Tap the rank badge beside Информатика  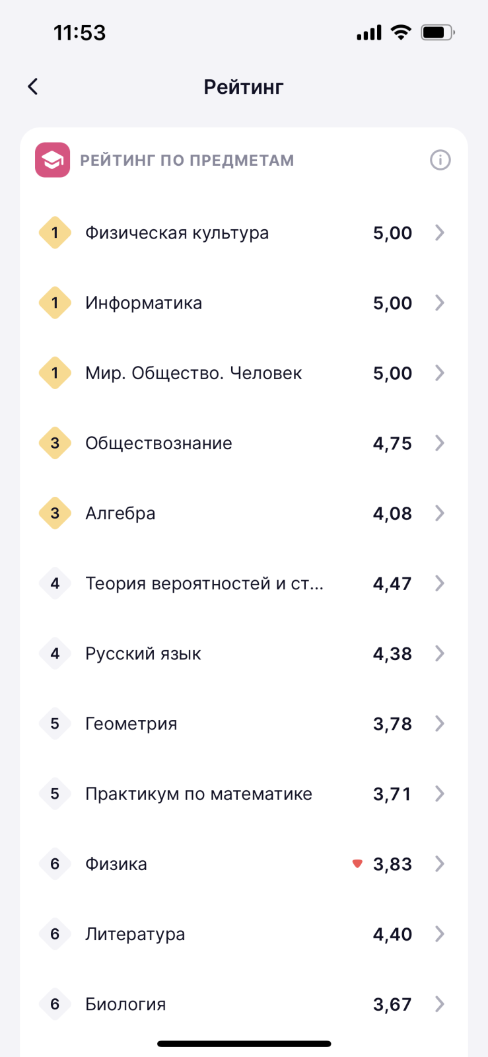55,303
